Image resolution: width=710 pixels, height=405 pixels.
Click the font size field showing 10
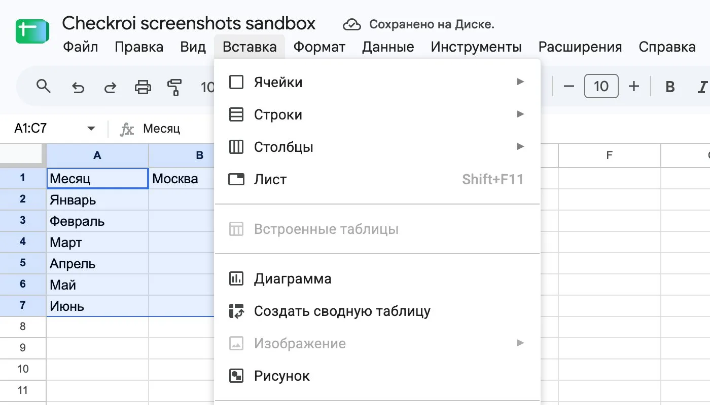[601, 87]
